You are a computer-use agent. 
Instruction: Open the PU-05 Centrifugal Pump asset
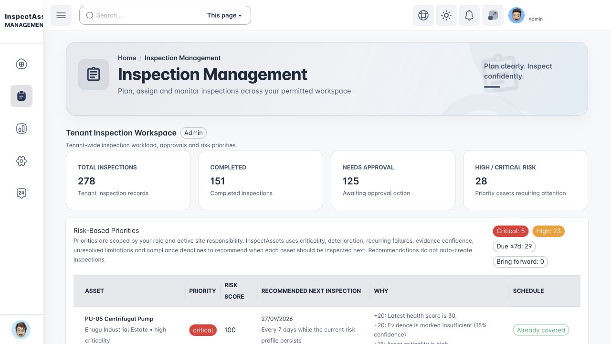[119, 319]
